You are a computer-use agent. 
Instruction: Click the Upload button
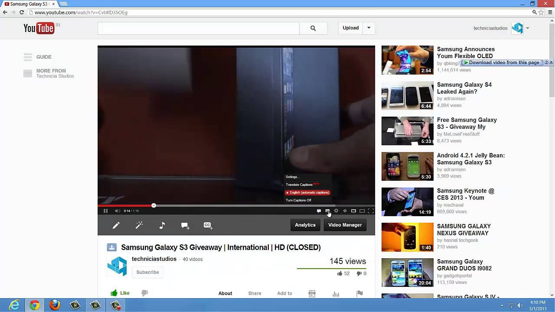click(x=351, y=28)
